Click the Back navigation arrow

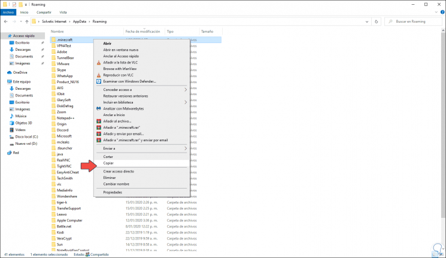pyautogui.click(x=6, y=22)
